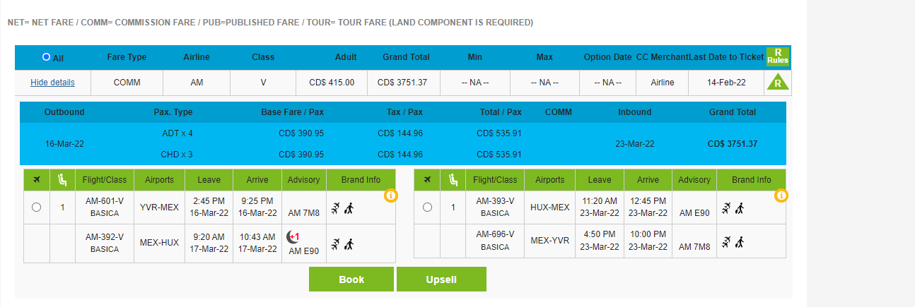Collapse fare with Hide details link
Screen dimensions: 915x307
click(x=52, y=83)
